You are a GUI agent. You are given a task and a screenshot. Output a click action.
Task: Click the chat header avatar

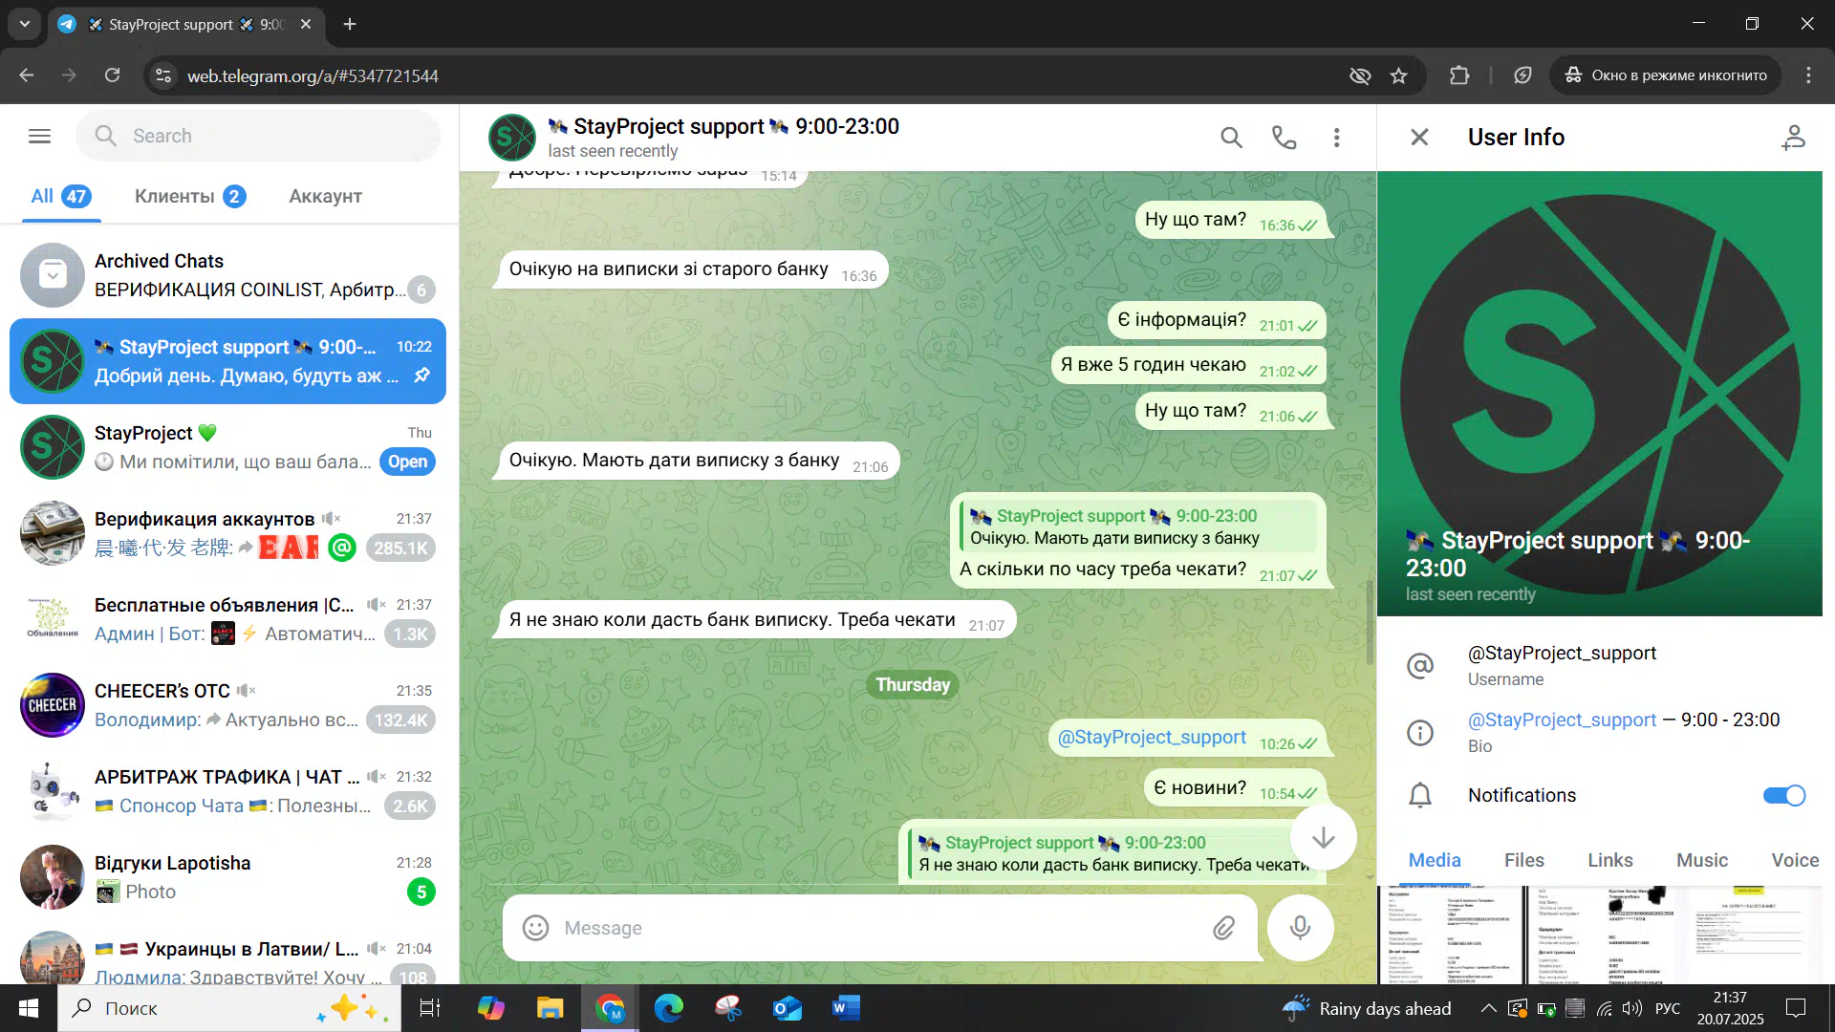tap(512, 138)
